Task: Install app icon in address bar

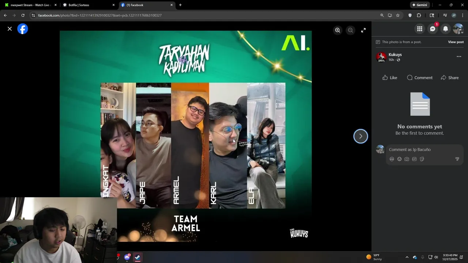Action: pos(390,15)
